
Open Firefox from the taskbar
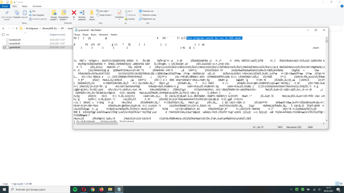[x=101, y=190]
